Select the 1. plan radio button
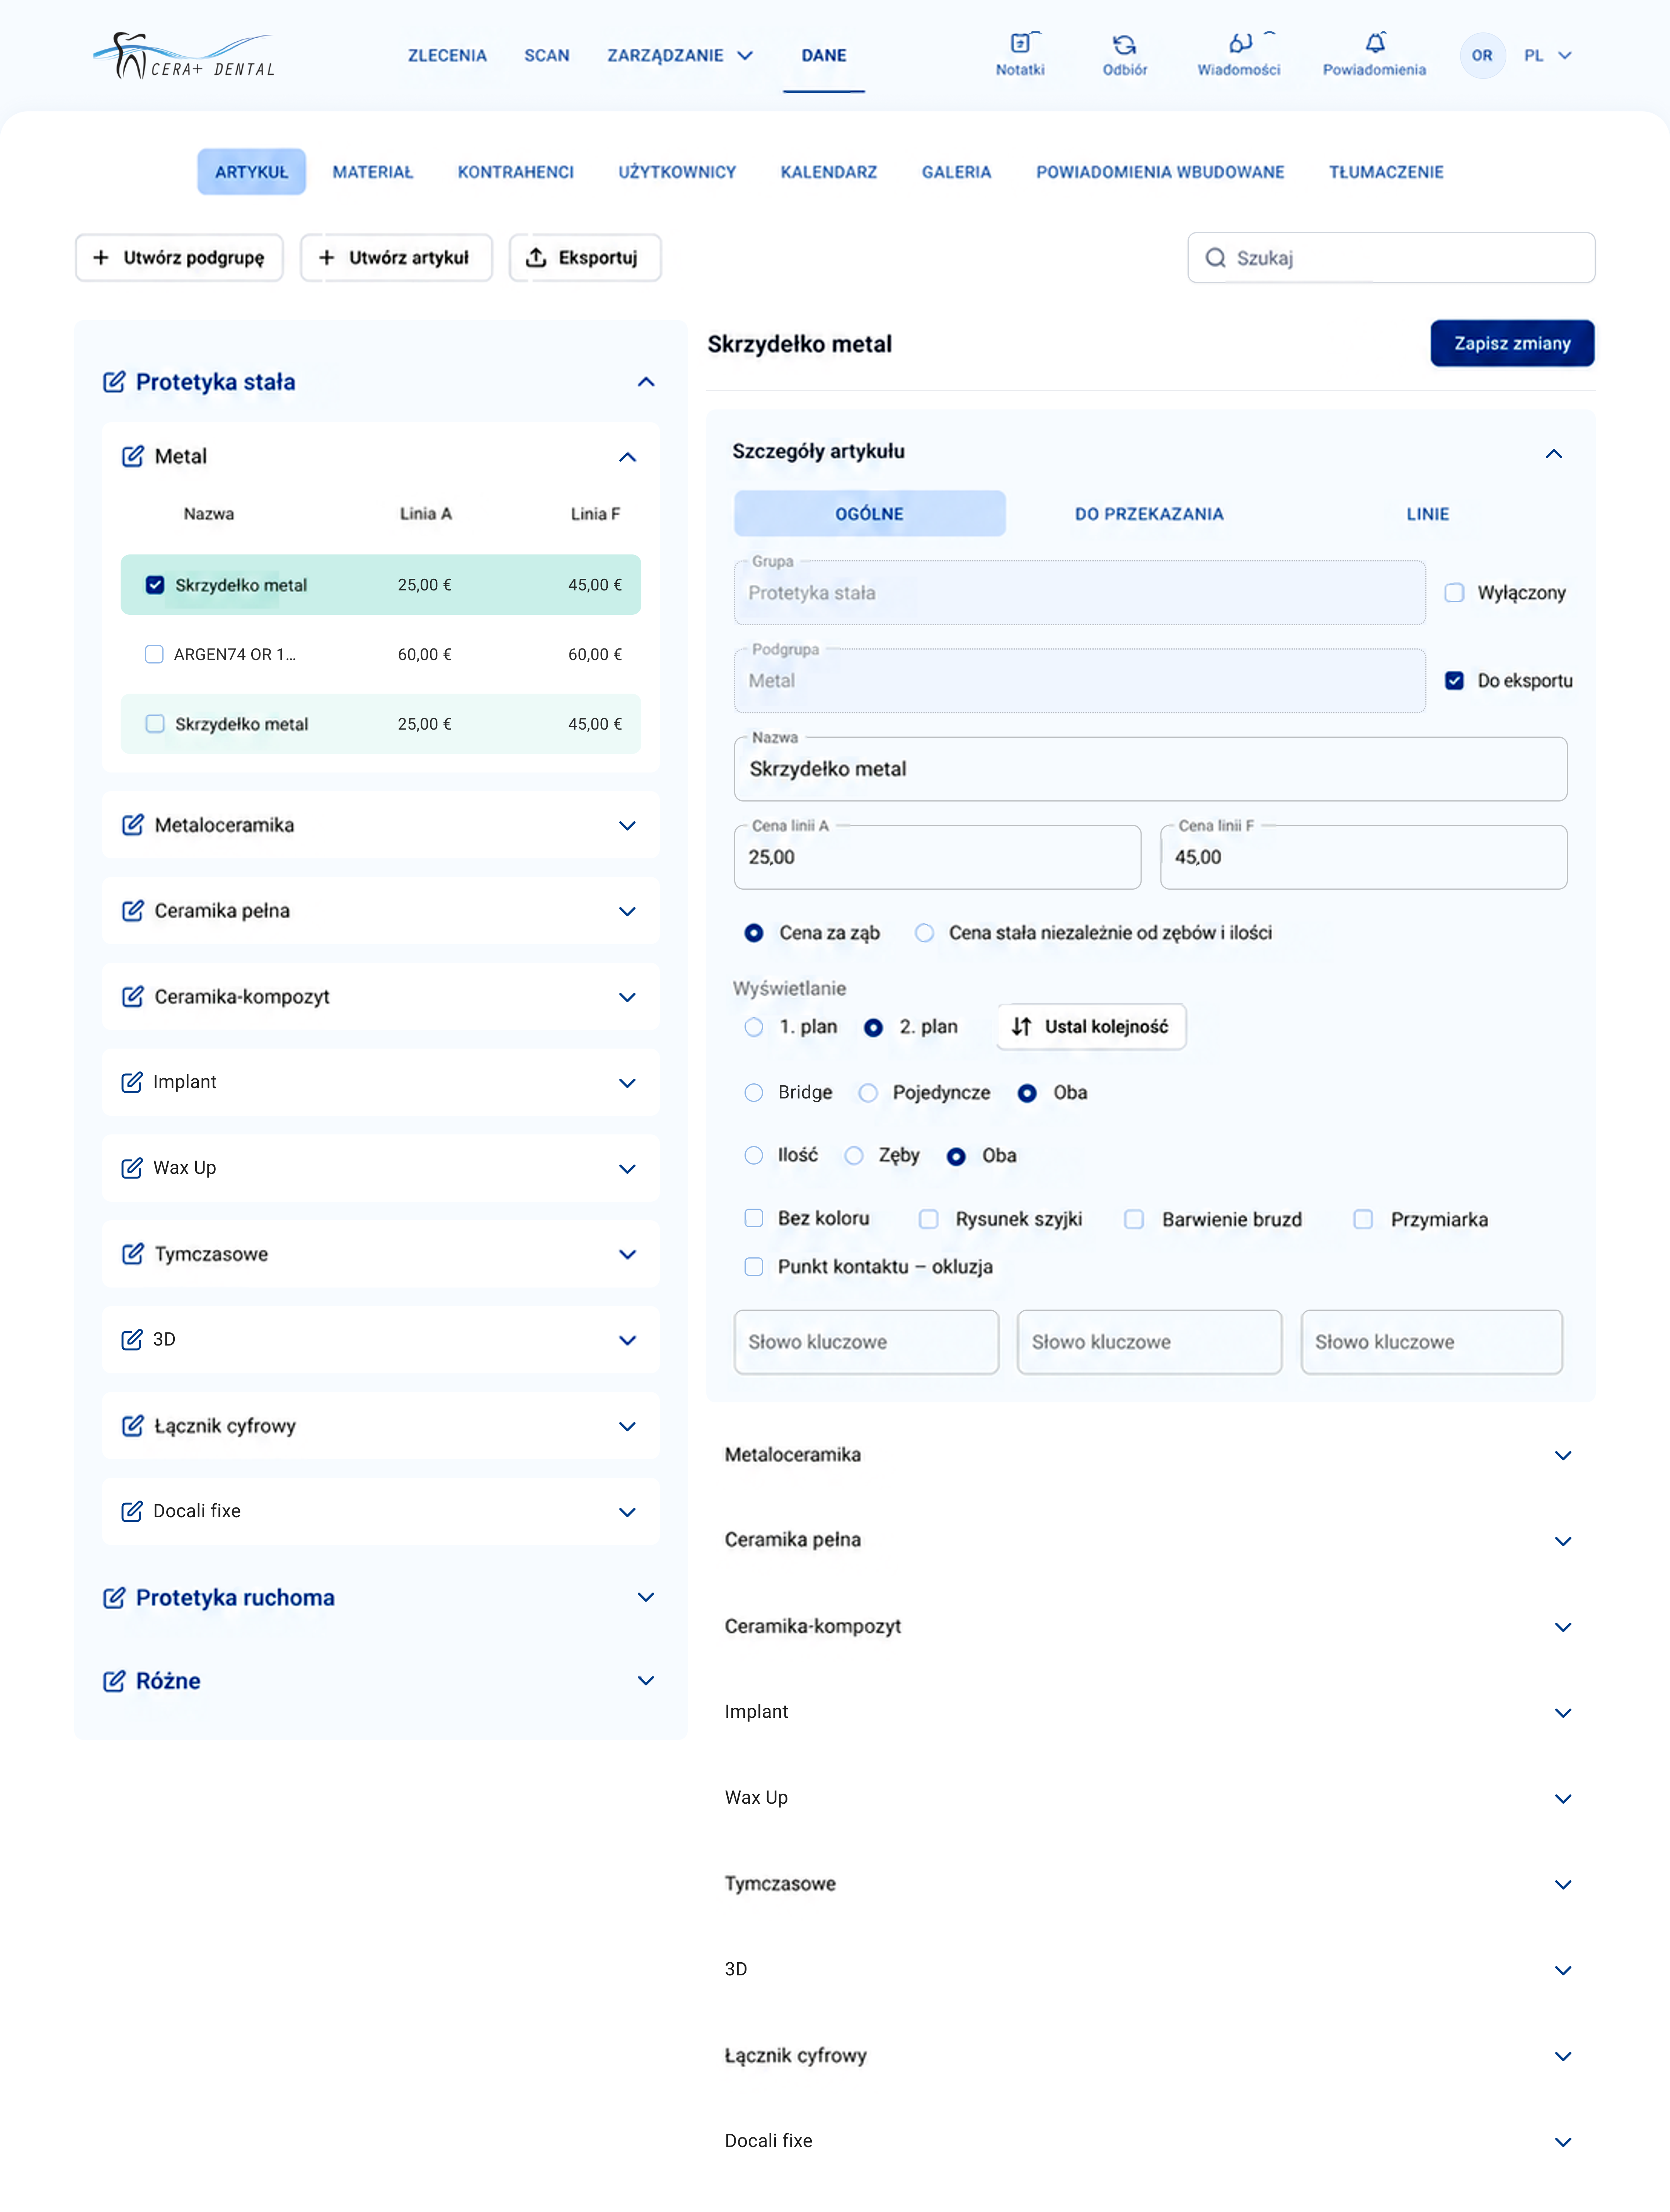 pos(754,1027)
